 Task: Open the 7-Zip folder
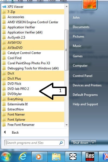pyautogui.click(x=33, y=12)
